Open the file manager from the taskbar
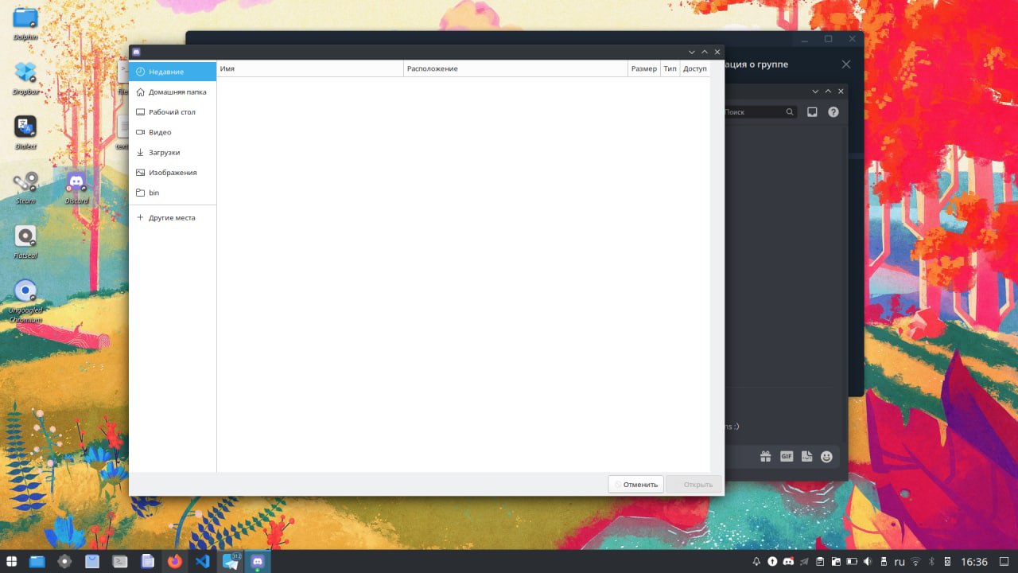The image size is (1018, 573). click(x=37, y=561)
